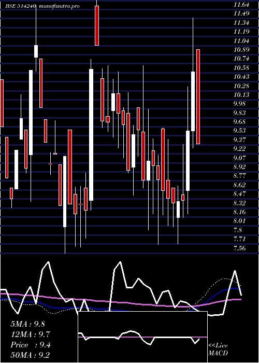259x363 pixels.
Task: Select the 8.92 price axis label
Action: (x=239, y=167)
